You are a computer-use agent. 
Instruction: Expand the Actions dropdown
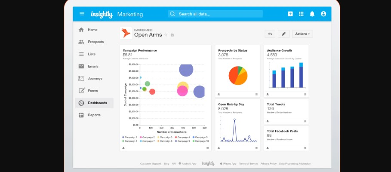pyautogui.click(x=302, y=34)
